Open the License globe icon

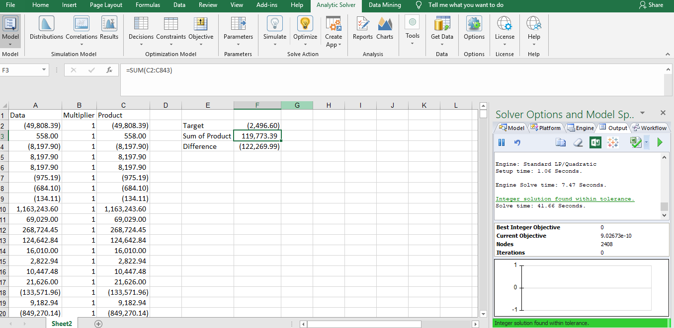pos(505,23)
